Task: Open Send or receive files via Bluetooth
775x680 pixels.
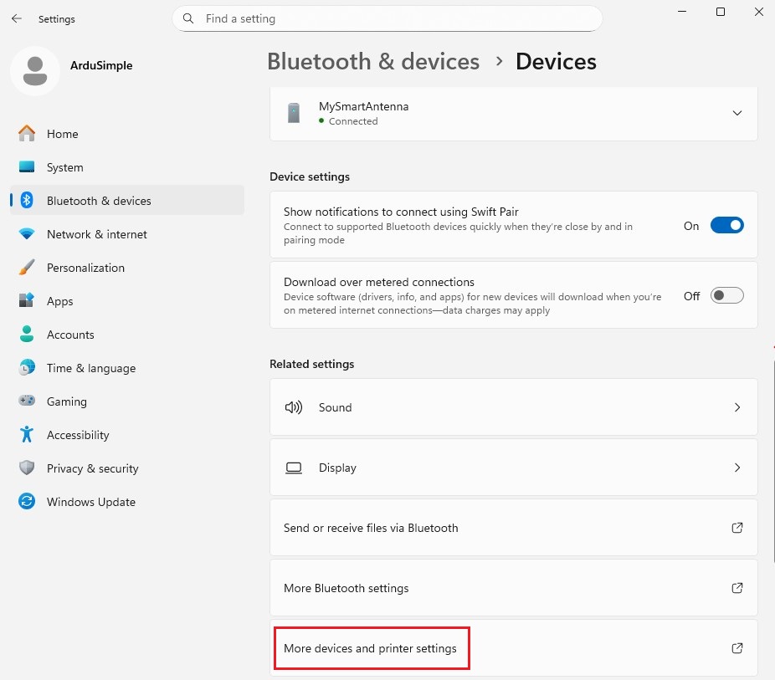Action: (x=371, y=528)
